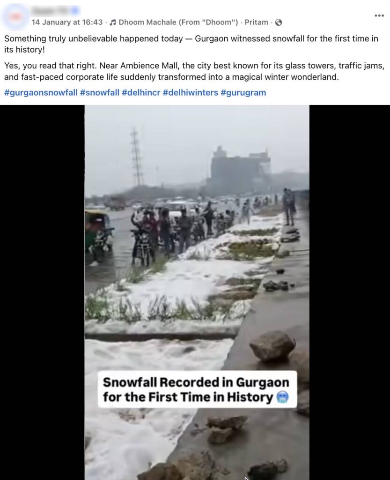Viewport: 390px width, 480px height.
Task: Click the Pritam artist link
Action: tap(257, 22)
